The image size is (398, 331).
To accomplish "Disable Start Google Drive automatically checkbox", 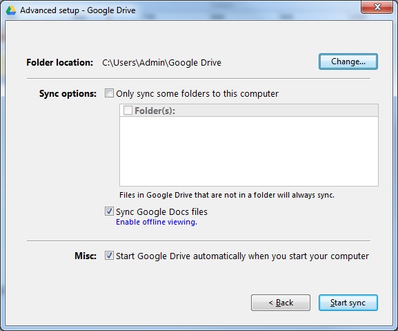I will tap(109, 256).
